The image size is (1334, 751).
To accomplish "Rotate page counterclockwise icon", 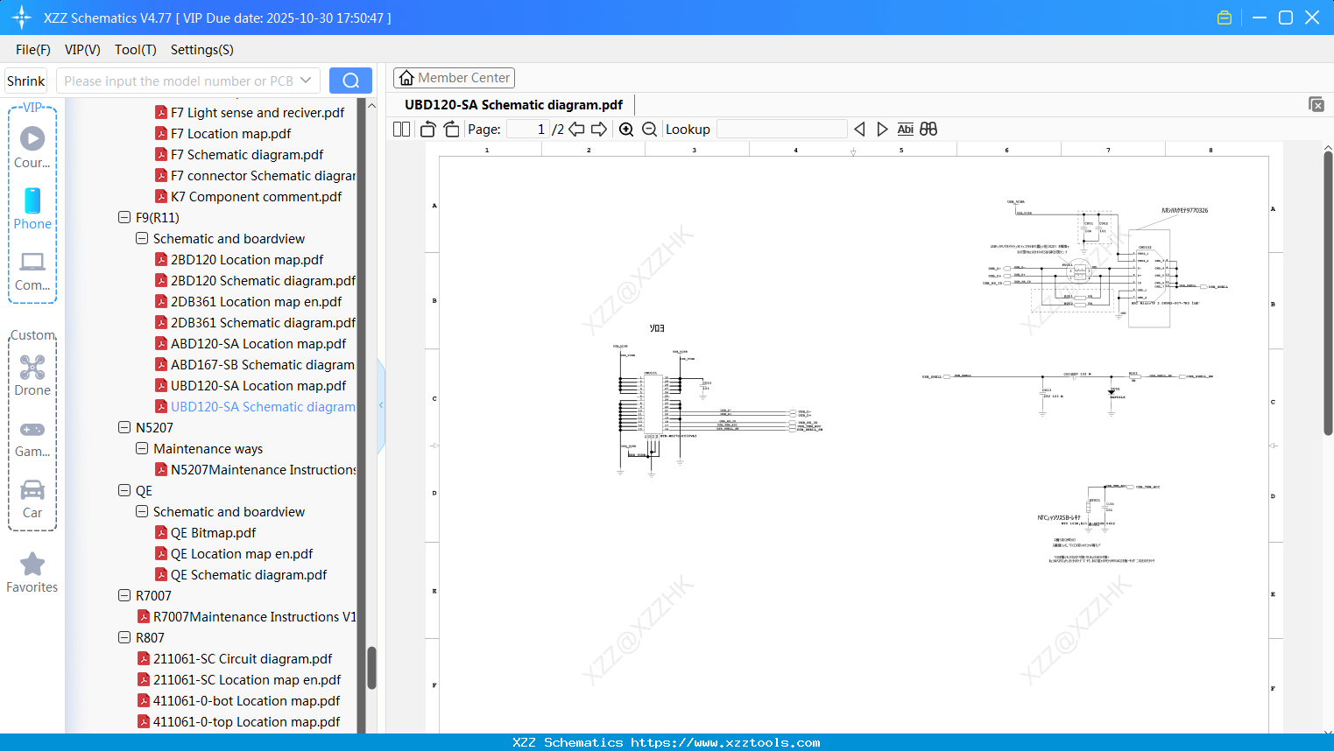I will (x=427, y=129).
